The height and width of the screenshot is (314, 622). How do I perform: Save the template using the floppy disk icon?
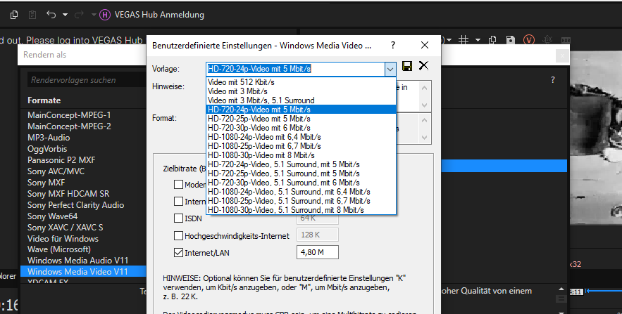(407, 65)
